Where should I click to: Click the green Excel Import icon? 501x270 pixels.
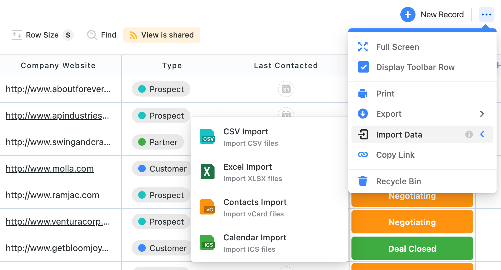coord(207,172)
